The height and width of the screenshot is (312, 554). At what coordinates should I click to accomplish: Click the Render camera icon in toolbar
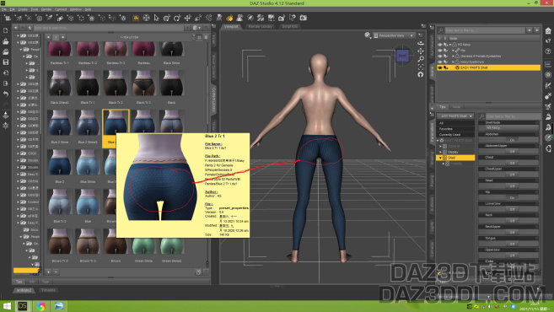(x=303, y=18)
